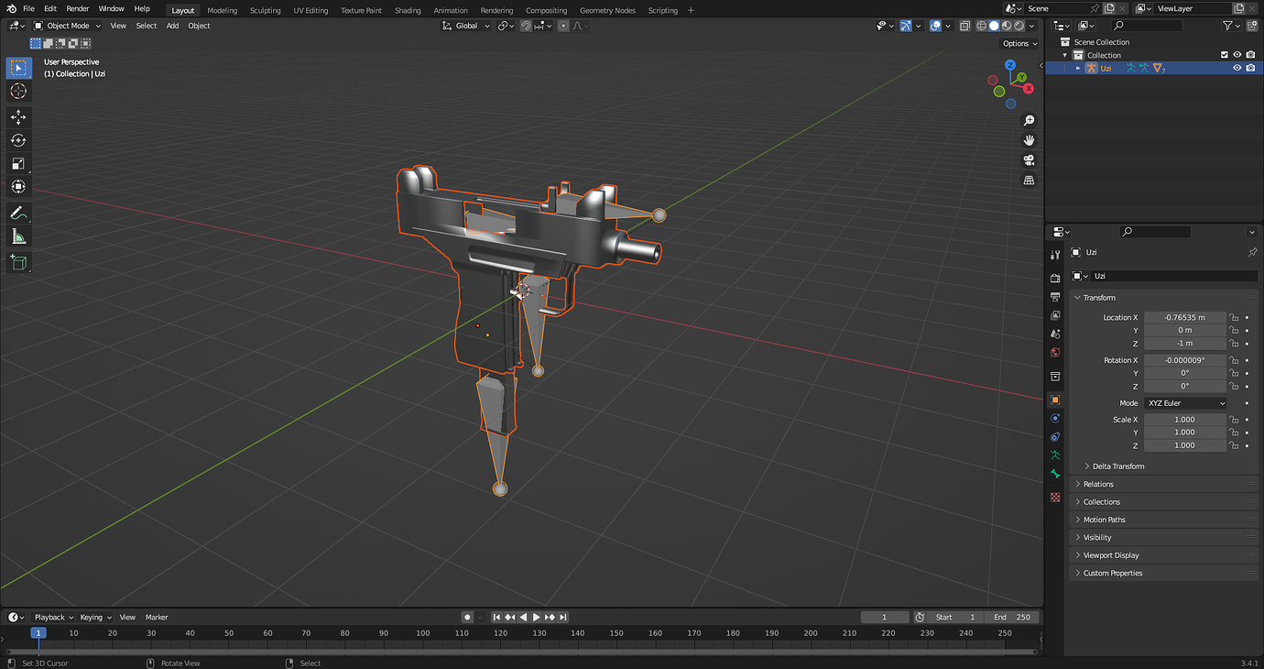Open the viewport Options dropdown
The image size is (1264, 669).
click(x=1019, y=43)
